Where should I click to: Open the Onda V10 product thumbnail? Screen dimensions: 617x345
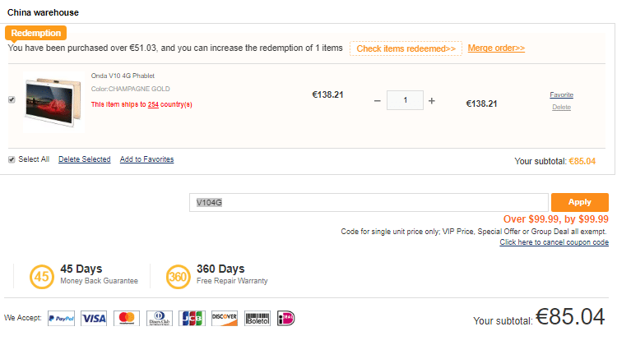pos(53,102)
